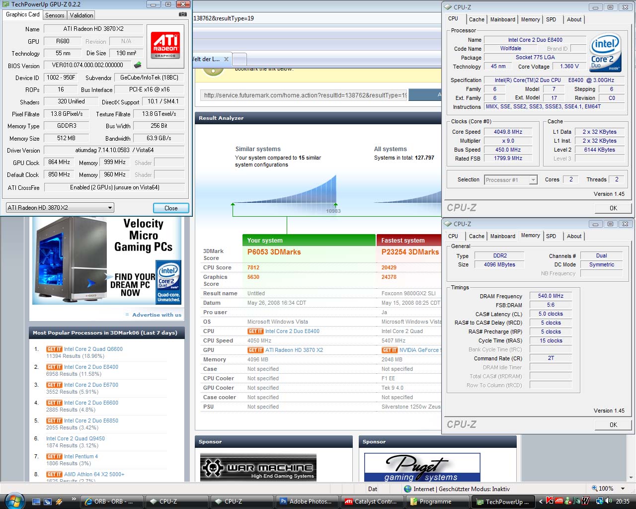Click the ATI tray icon in notification area
The width and height of the screenshot is (636, 509).
click(559, 501)
